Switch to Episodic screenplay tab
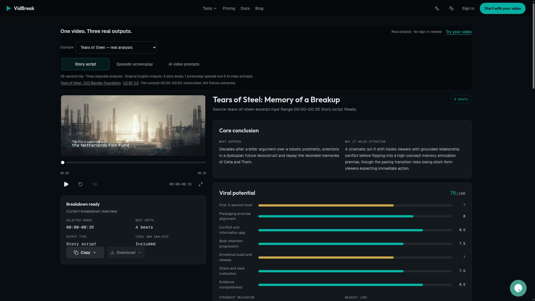Image resolution: width=535 pixels, height=301 pixels. point(135,64)
